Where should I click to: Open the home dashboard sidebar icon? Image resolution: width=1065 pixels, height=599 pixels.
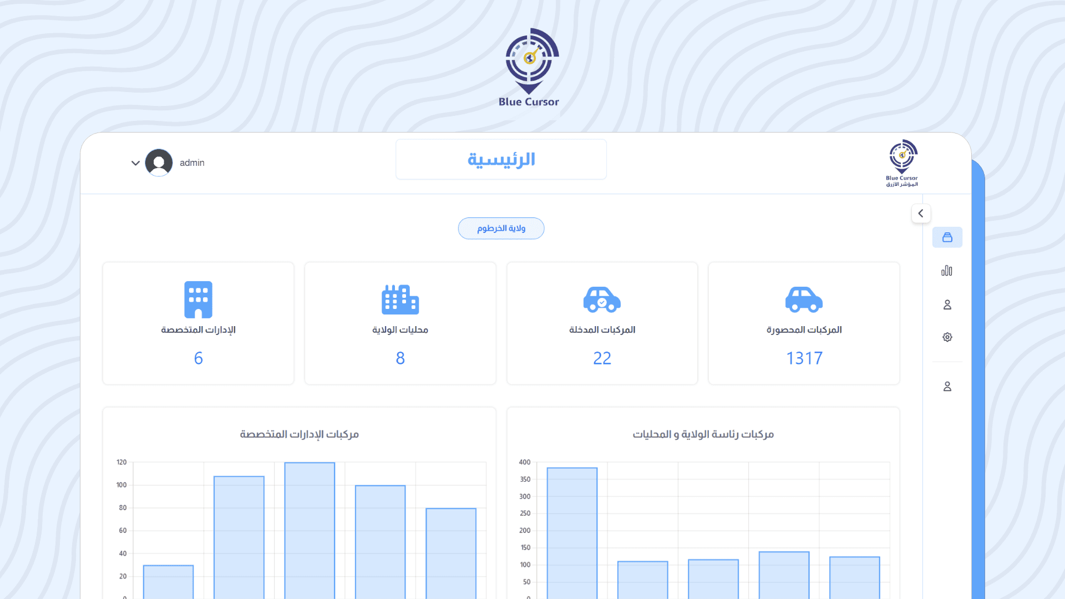(x=947, y=237)
